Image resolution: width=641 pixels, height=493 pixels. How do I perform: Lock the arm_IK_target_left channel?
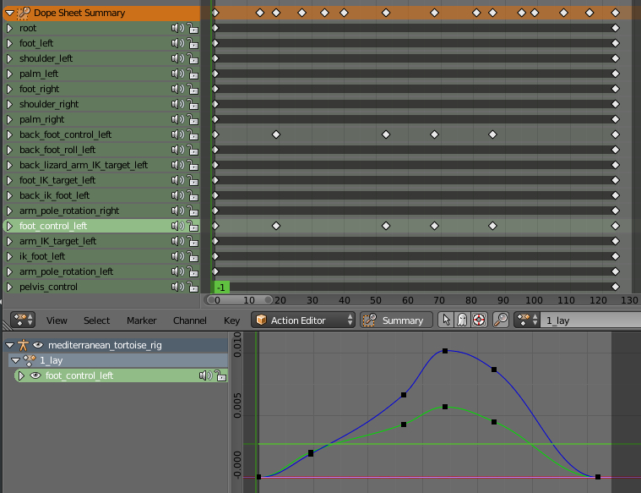(193, 241)
